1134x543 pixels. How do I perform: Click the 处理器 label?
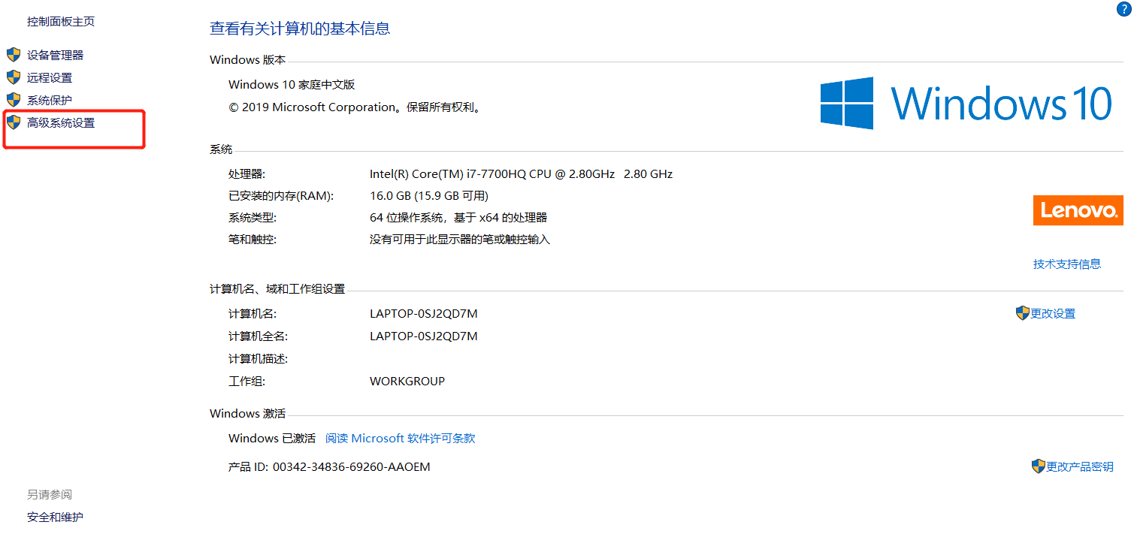(247, 174)
